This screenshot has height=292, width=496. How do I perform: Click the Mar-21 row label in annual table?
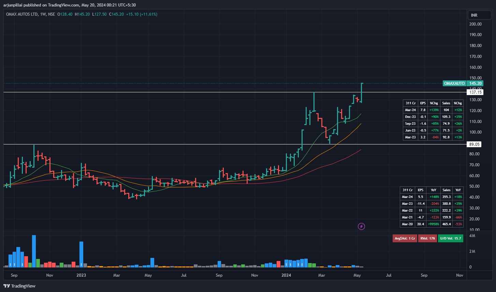pos(407,217)
